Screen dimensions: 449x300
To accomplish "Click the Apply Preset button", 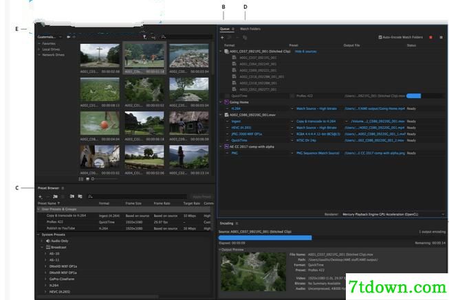I will coord(202,197).
